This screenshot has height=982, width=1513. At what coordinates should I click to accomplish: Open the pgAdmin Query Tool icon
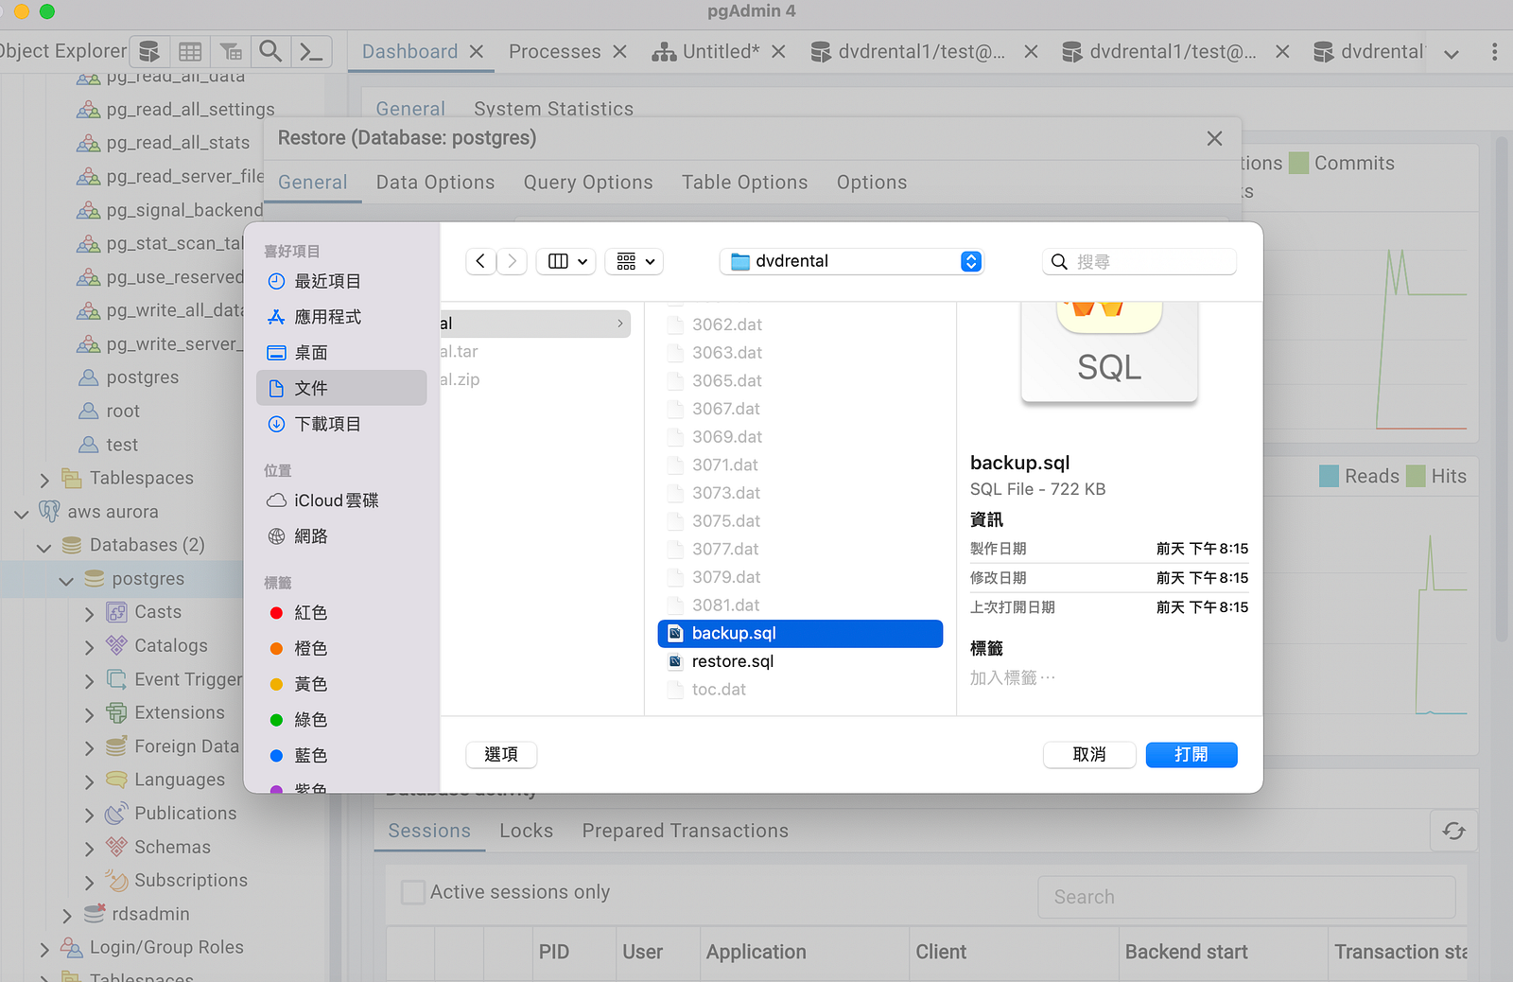(x=149, y=51)
